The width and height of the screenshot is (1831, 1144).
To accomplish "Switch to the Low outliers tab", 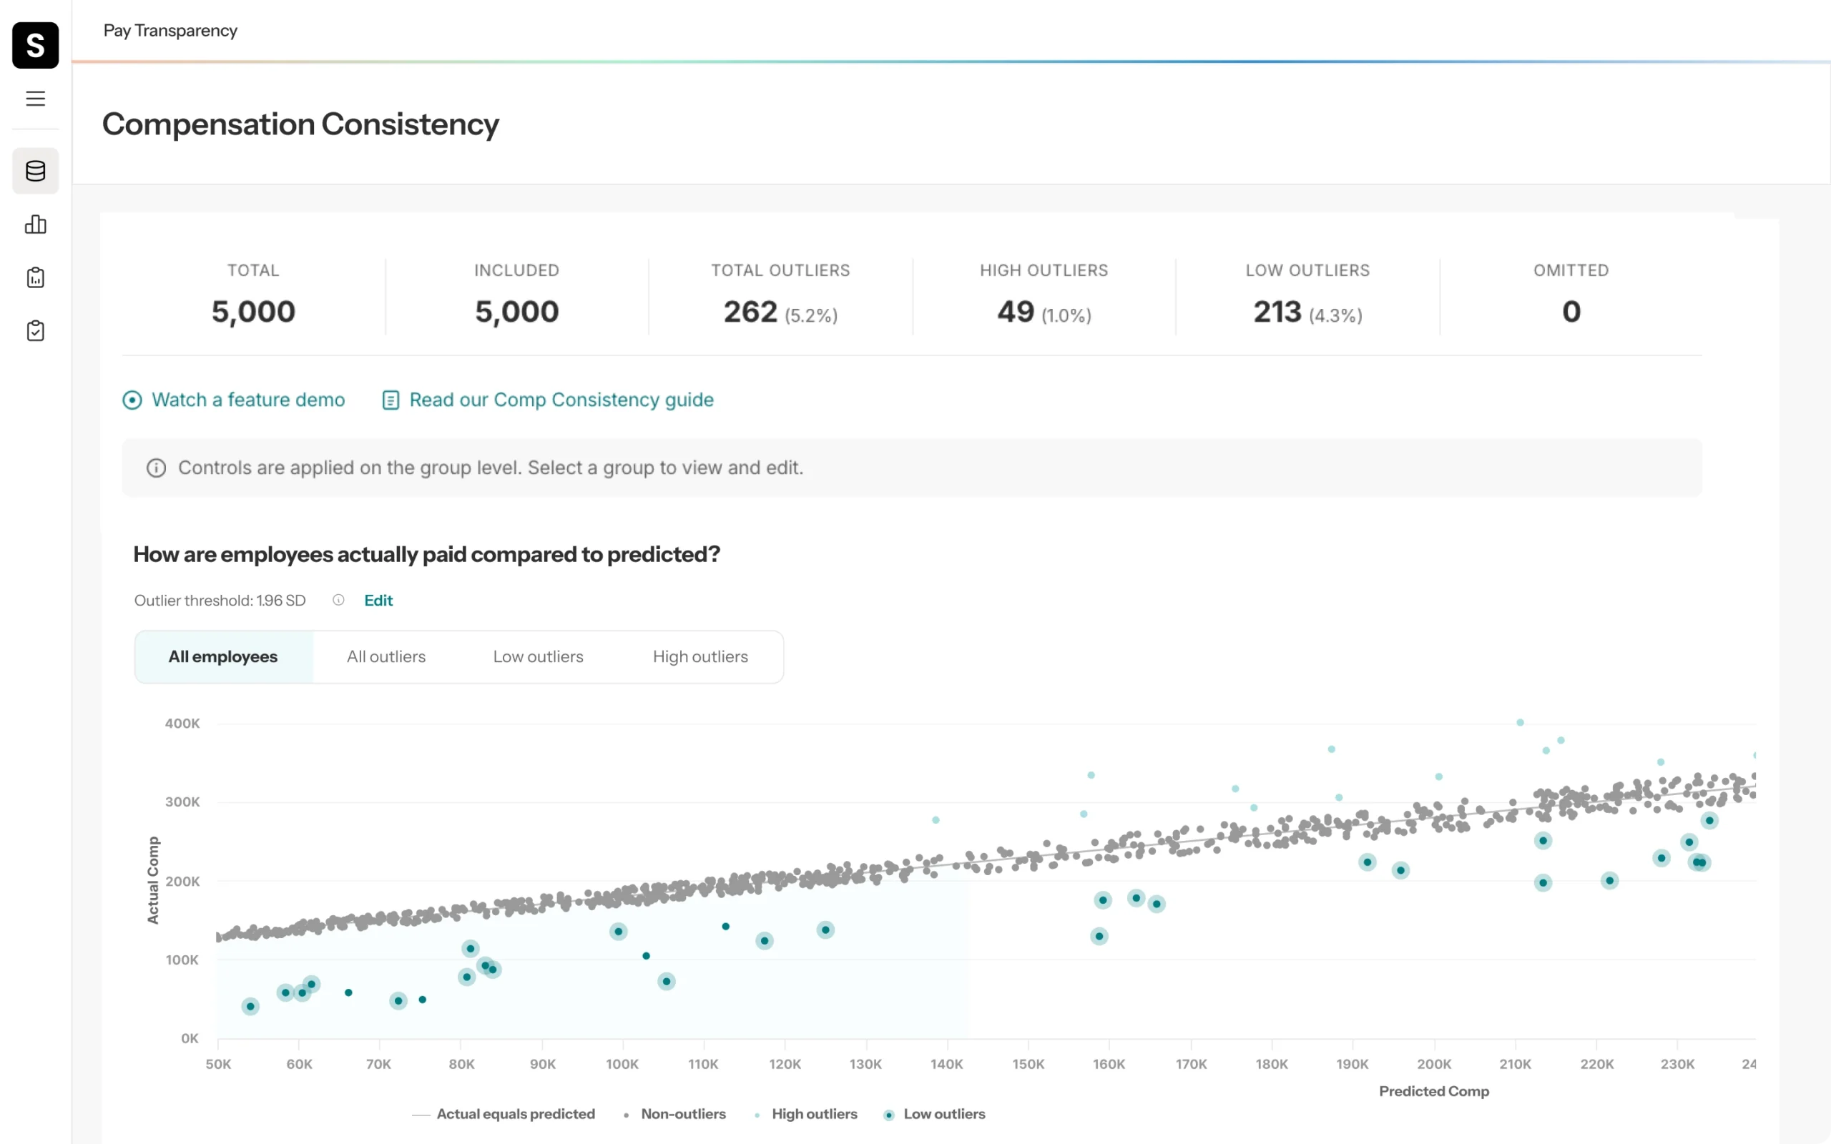I will point(539,657).
